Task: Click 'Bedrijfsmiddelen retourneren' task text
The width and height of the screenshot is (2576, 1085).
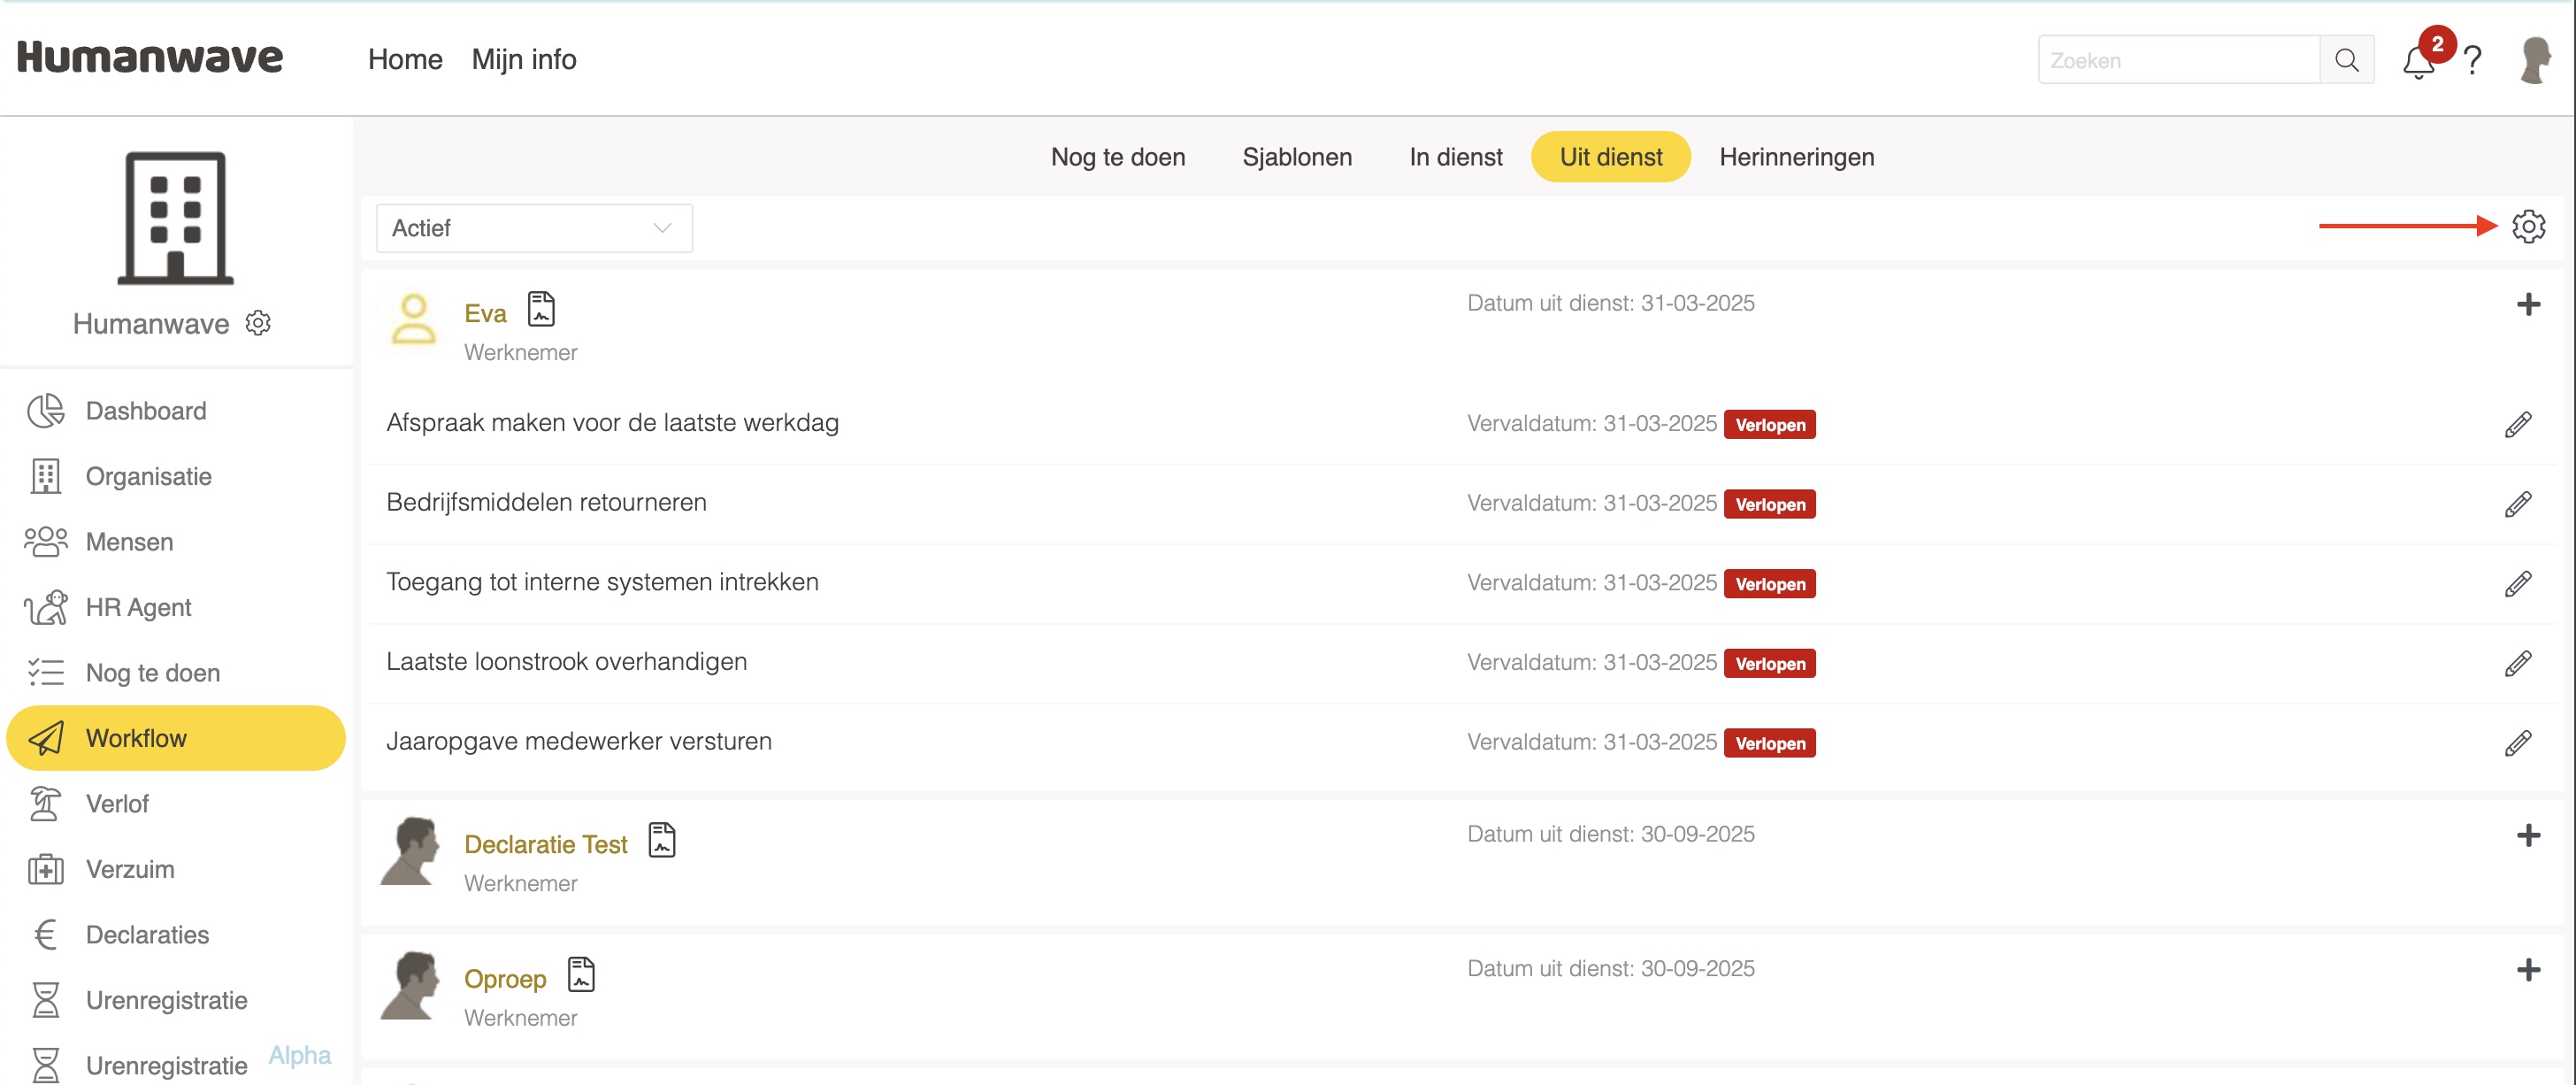Action: 546,503
